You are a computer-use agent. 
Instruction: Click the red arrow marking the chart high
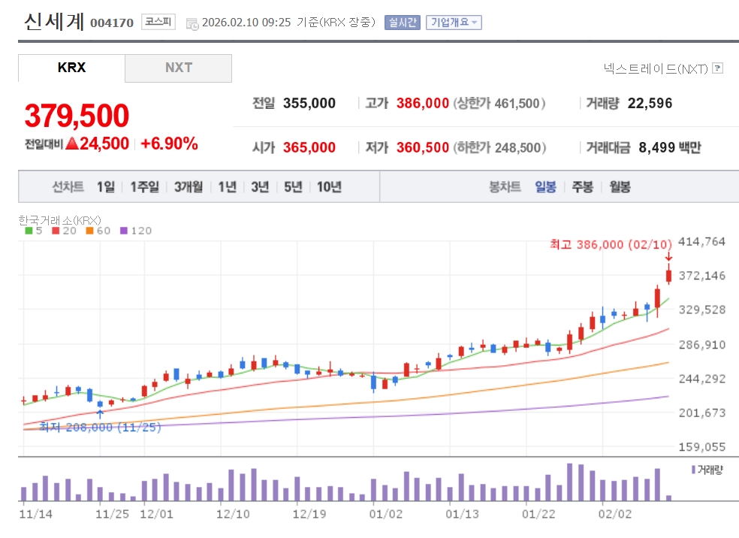pos(668,258)
